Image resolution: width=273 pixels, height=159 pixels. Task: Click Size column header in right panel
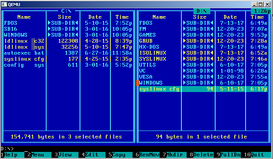(200, 17)
